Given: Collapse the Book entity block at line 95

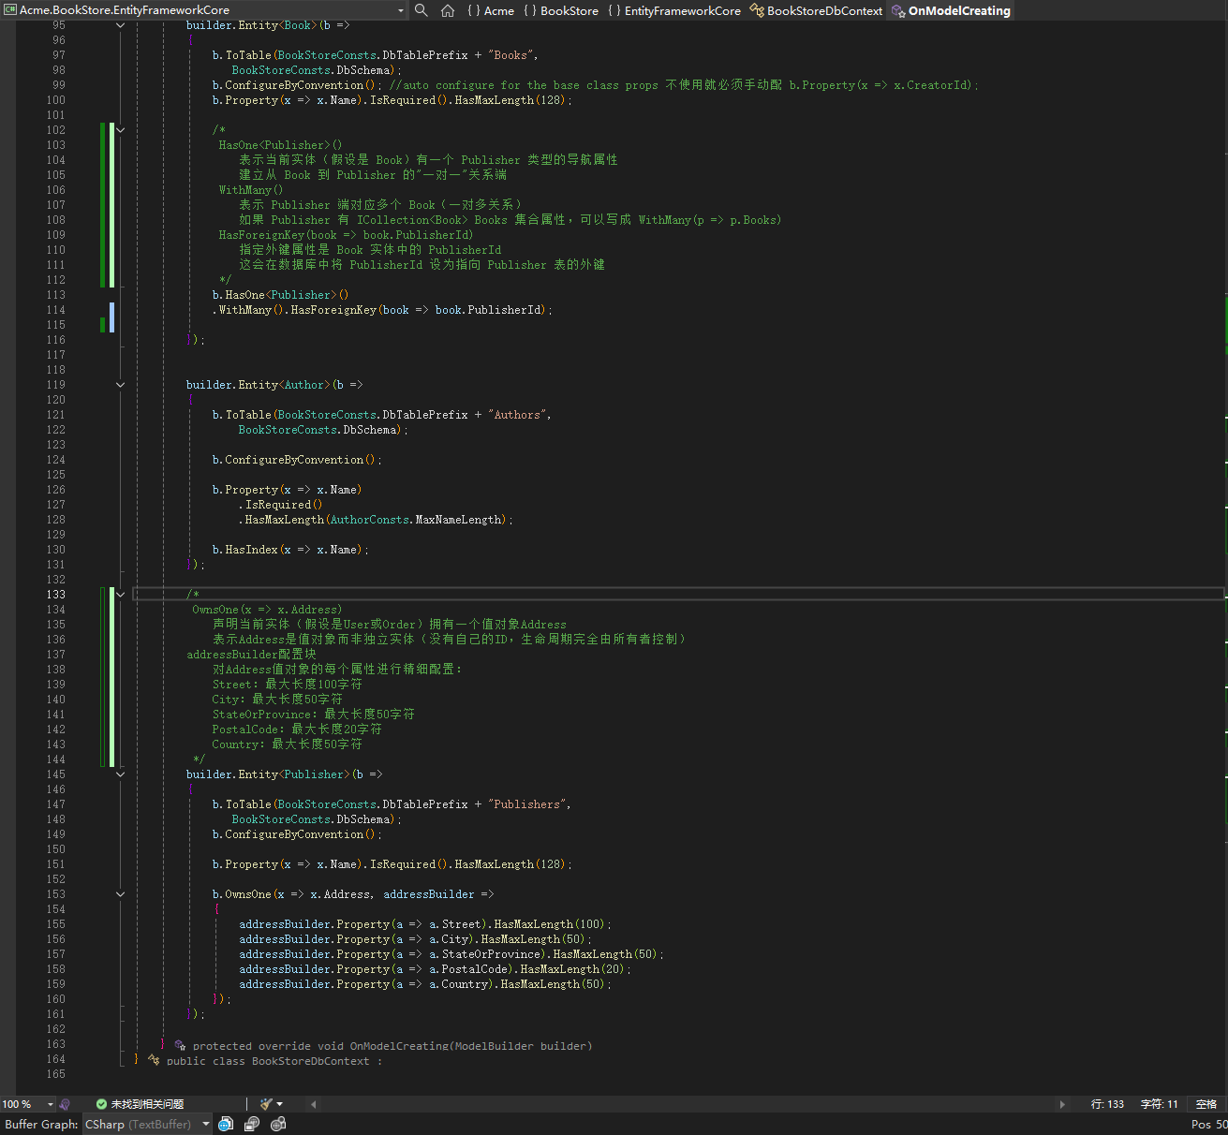Looking at the screenshot, I should tap(120, 25).
